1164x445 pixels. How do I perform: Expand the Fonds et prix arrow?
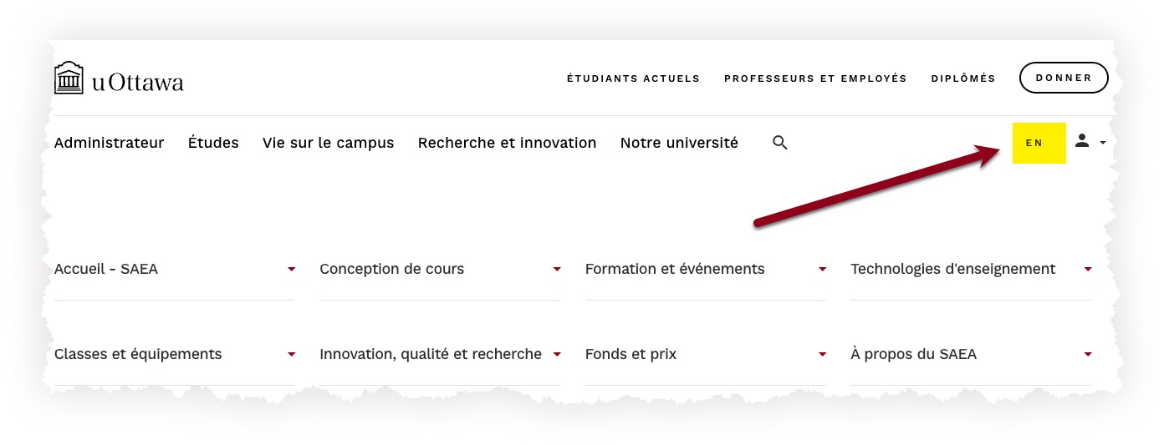coord(823,354)
